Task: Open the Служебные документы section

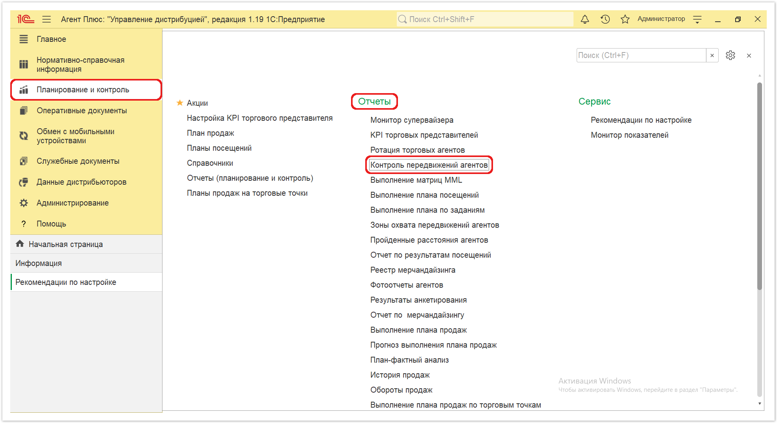Action: coord(86,161)
